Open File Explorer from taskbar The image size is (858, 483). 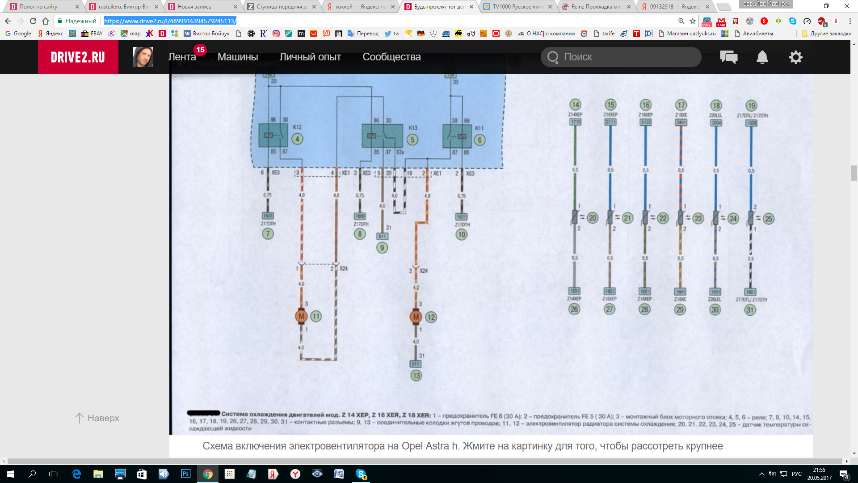[98, 474]
